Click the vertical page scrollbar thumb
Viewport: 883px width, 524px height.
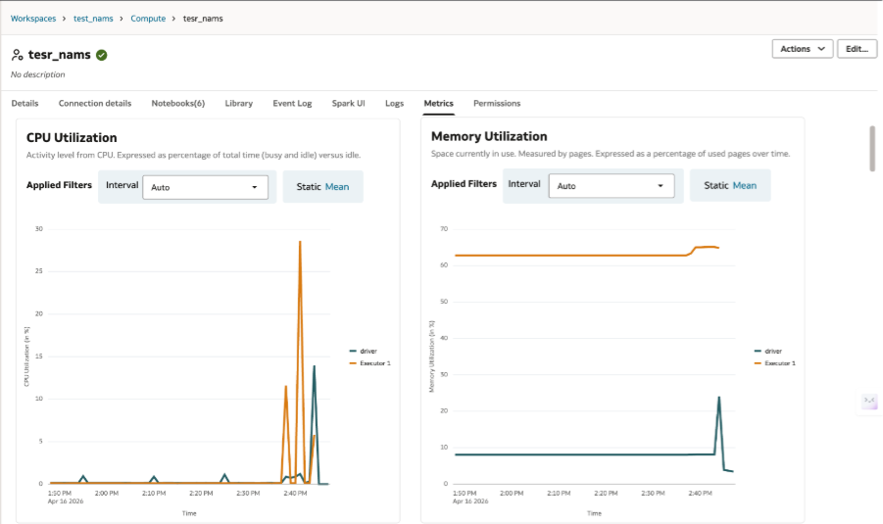click(872, 148)
